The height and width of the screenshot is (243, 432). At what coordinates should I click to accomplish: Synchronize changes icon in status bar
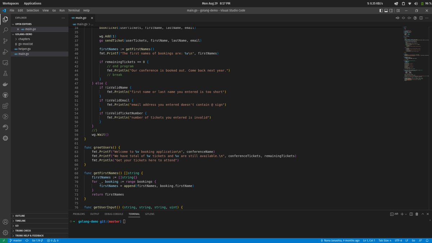coord(27,240)
